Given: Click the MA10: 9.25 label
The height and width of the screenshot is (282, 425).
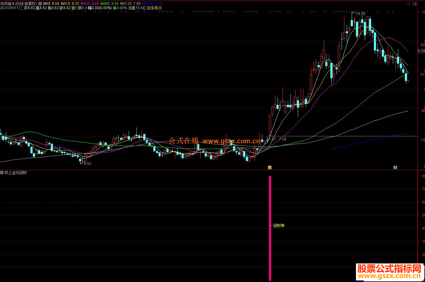Looking at the screenshot, I should tap(70, 4).
